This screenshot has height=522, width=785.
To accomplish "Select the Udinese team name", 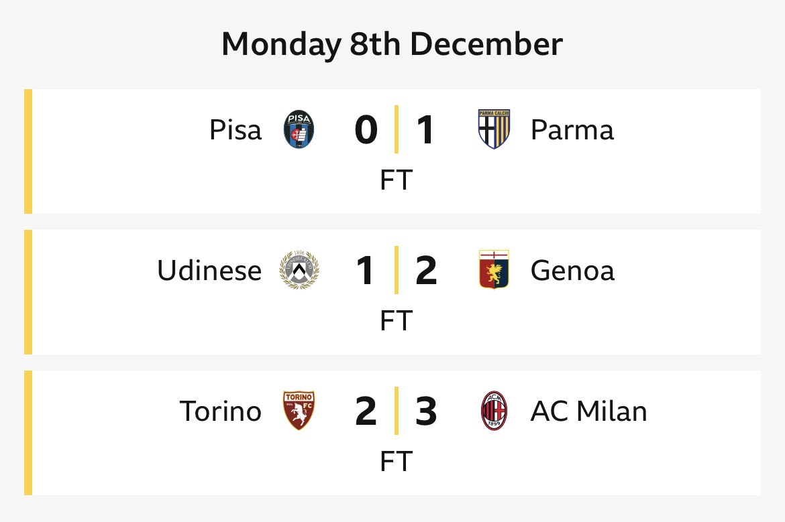I will coord(209,270).
